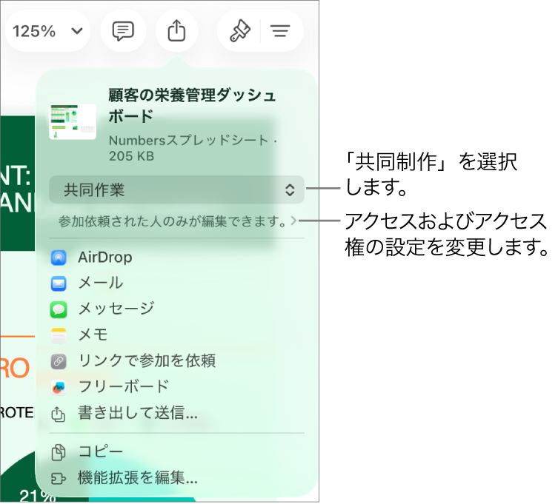Share to フリーボード
558x504 pixels.
tap(124, 387)
